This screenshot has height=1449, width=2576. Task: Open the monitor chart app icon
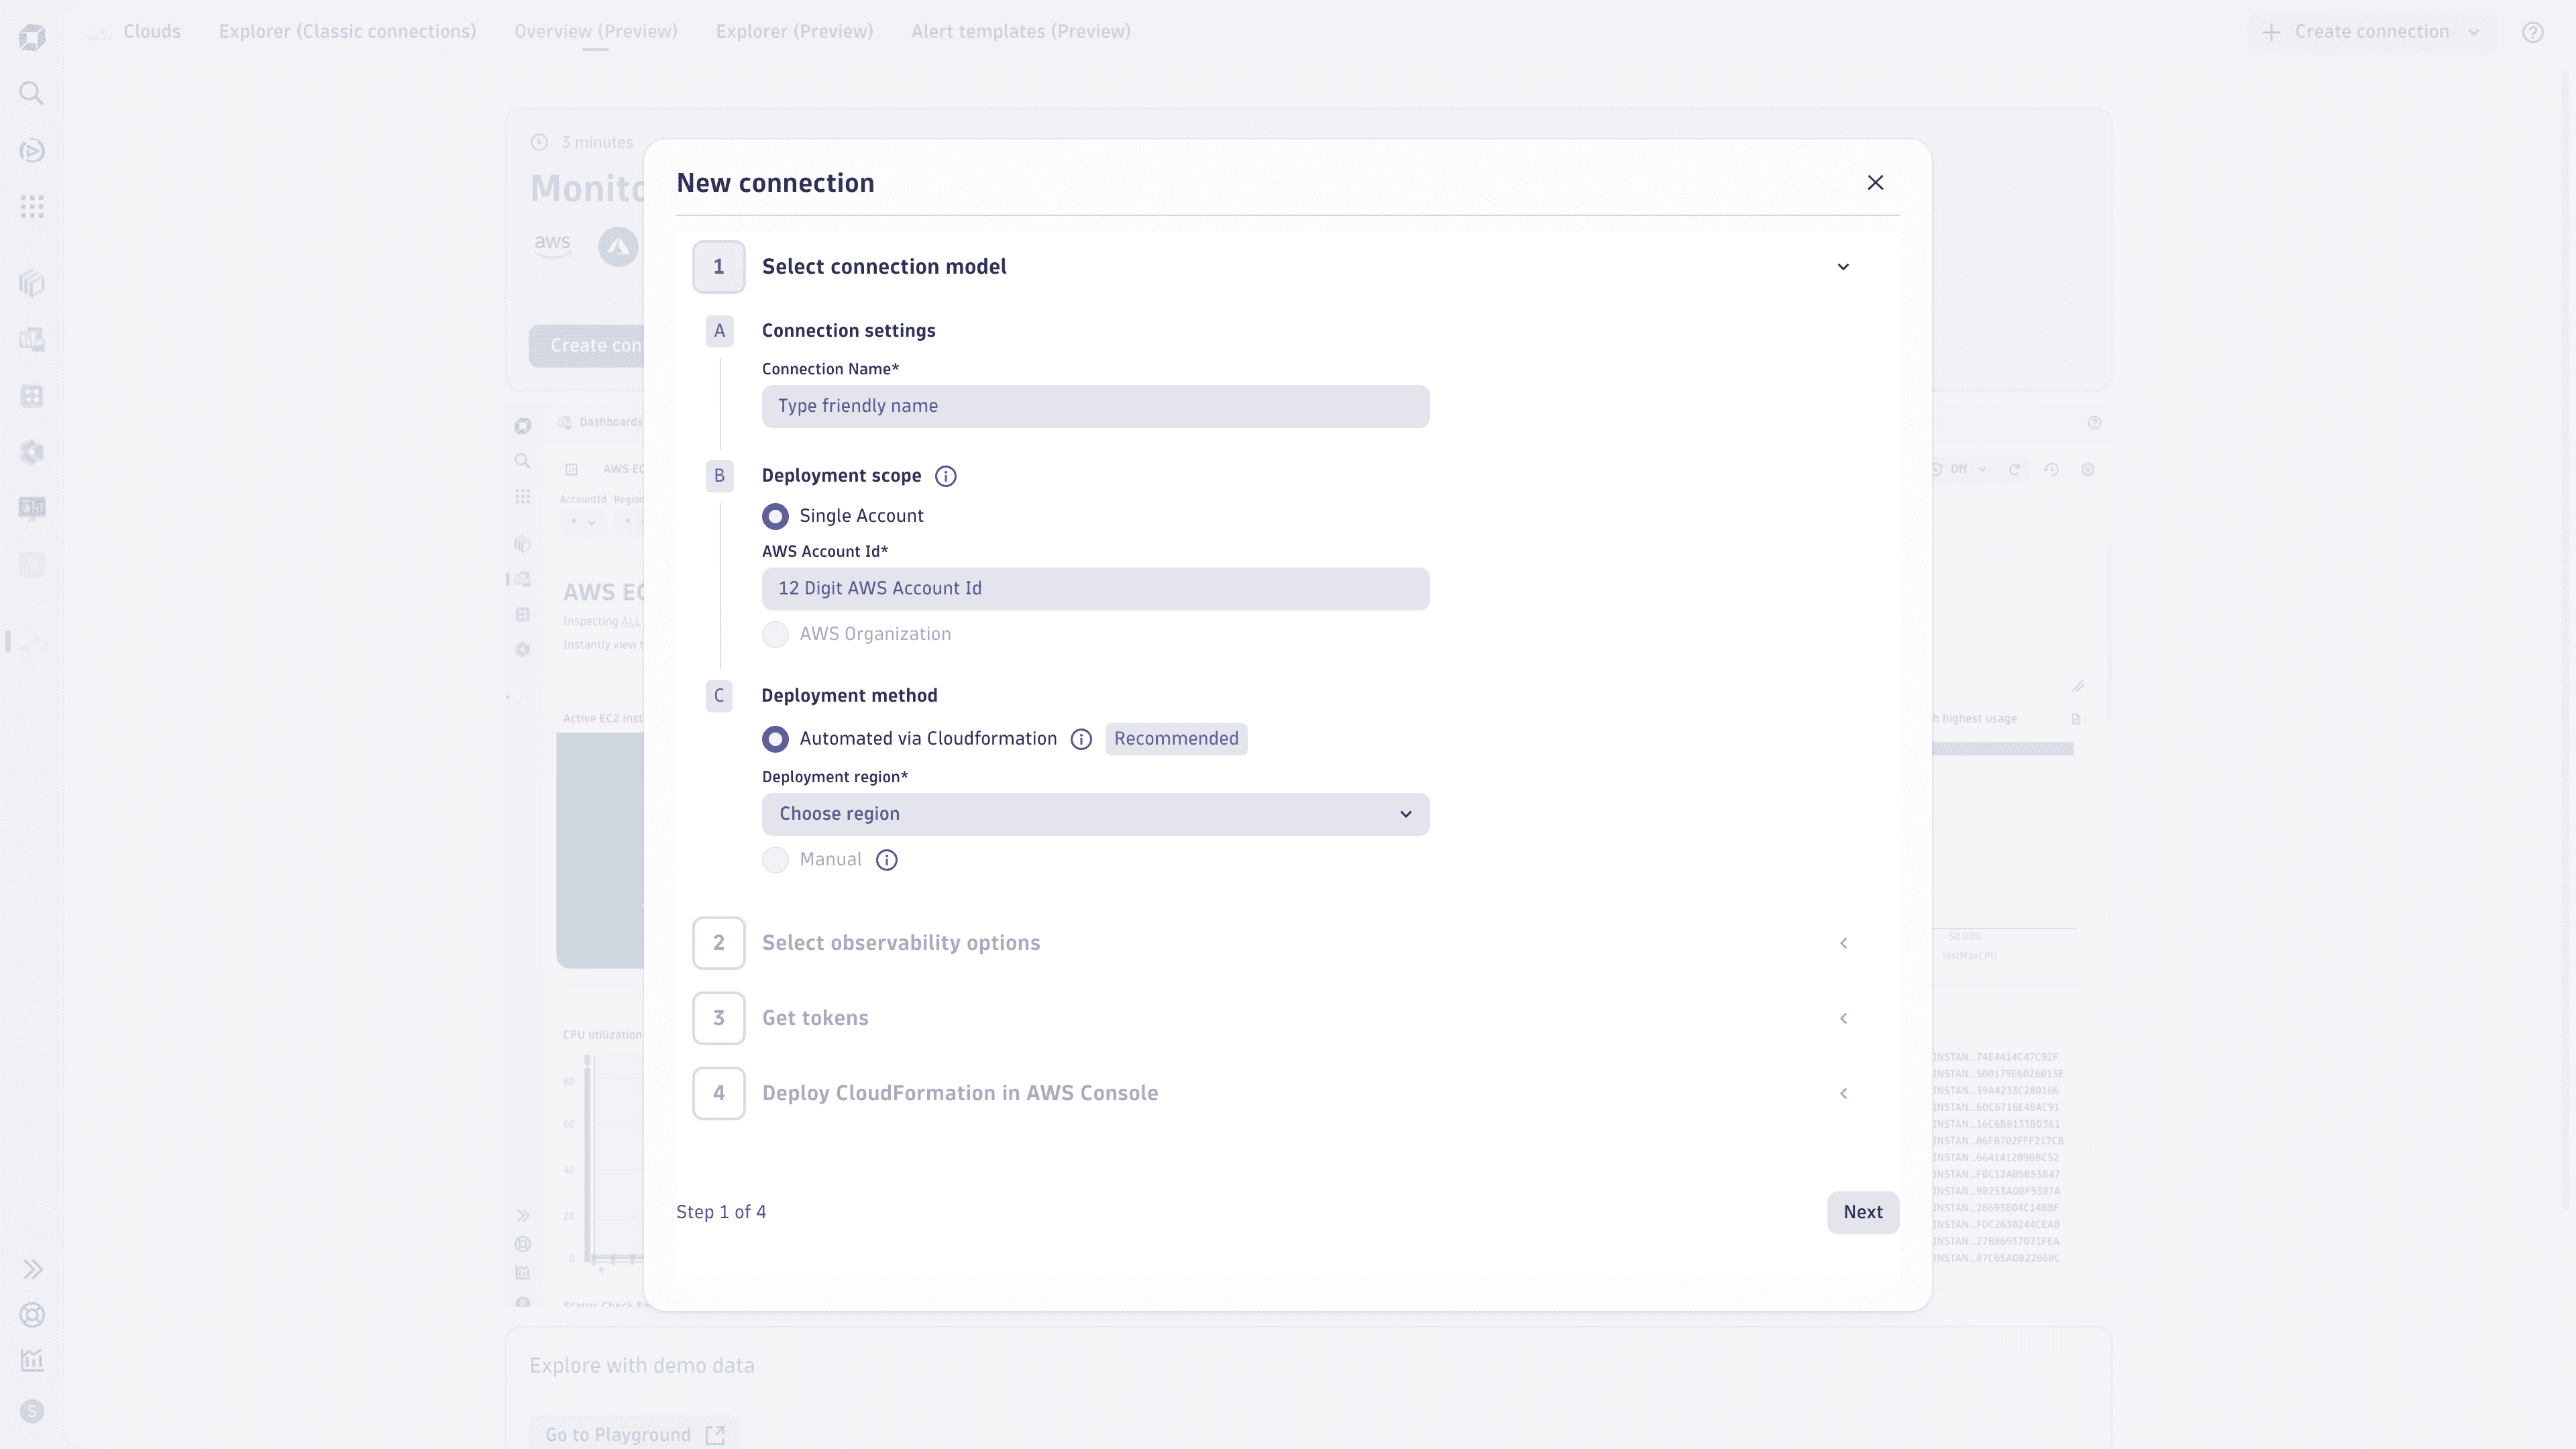click(32, 508)
